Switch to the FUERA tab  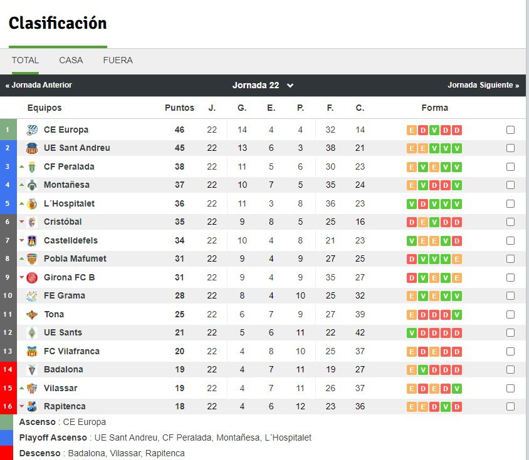(118, 60)
